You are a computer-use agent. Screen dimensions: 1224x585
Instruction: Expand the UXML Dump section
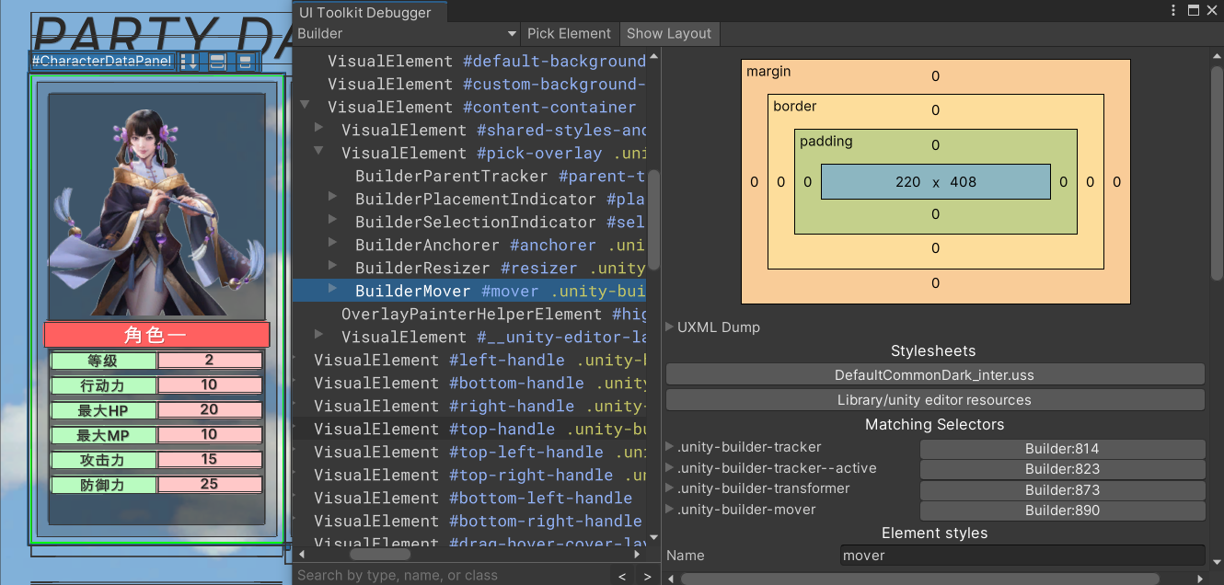coord(668,327)
